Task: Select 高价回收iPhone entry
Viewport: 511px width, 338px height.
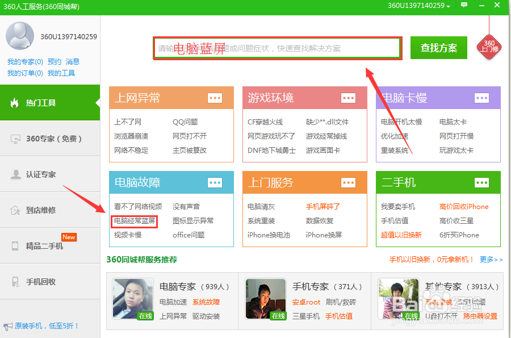Action: 464,207
